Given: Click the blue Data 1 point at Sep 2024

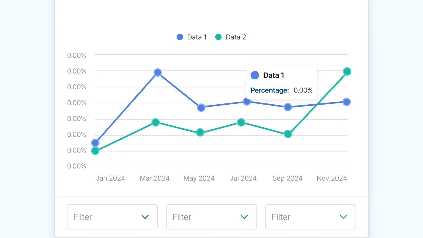Looking at the screenshot, I should pos(288,107).
